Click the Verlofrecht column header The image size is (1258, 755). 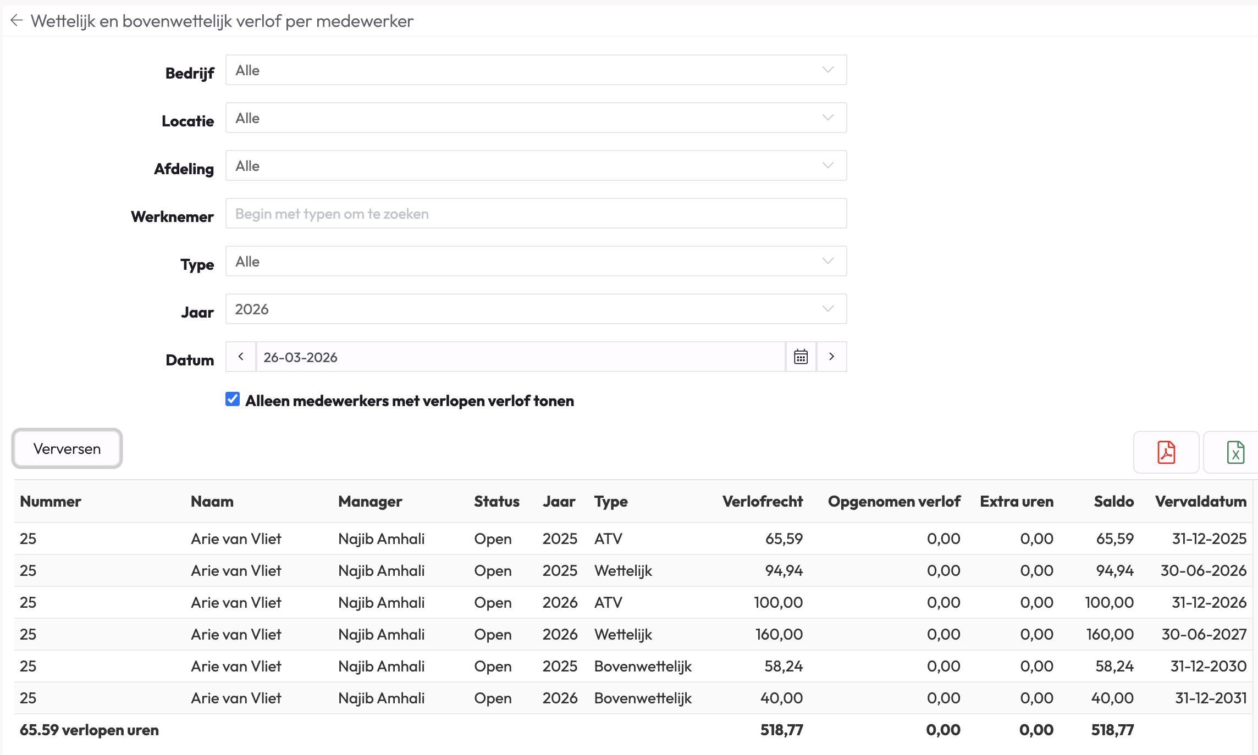point(762,502)
